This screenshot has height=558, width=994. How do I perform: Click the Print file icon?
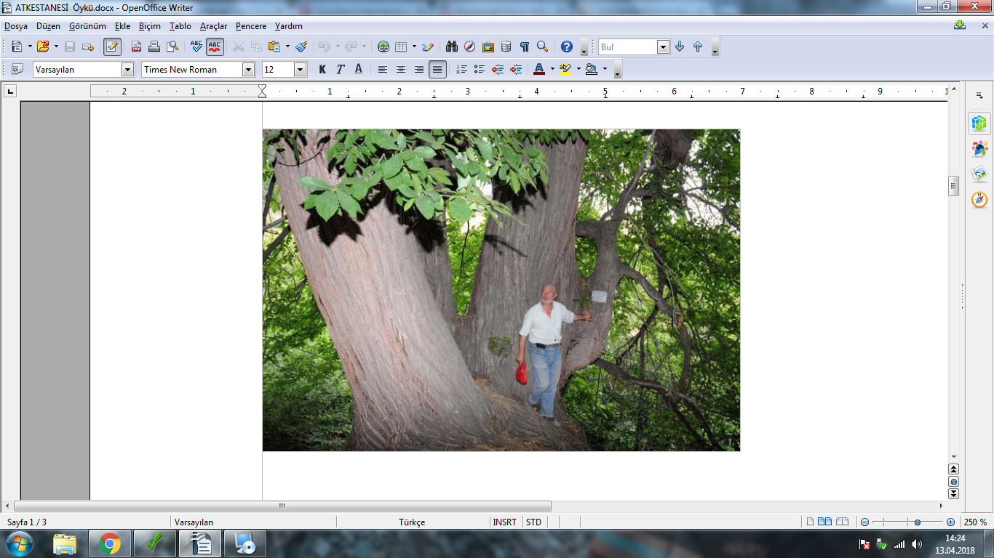(x=154, y=46)
